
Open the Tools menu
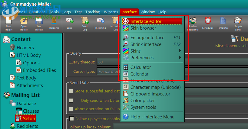(54, 12)
